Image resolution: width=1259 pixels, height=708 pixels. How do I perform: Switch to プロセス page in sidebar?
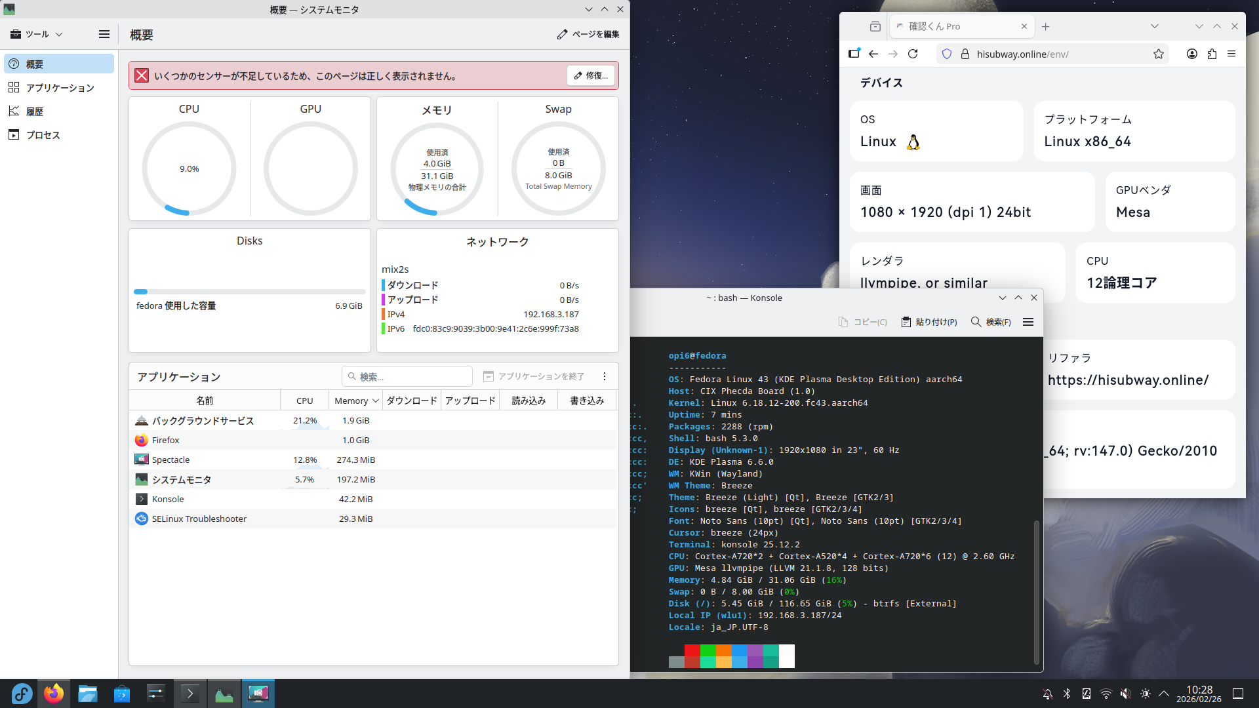click(x=43, y=135)
